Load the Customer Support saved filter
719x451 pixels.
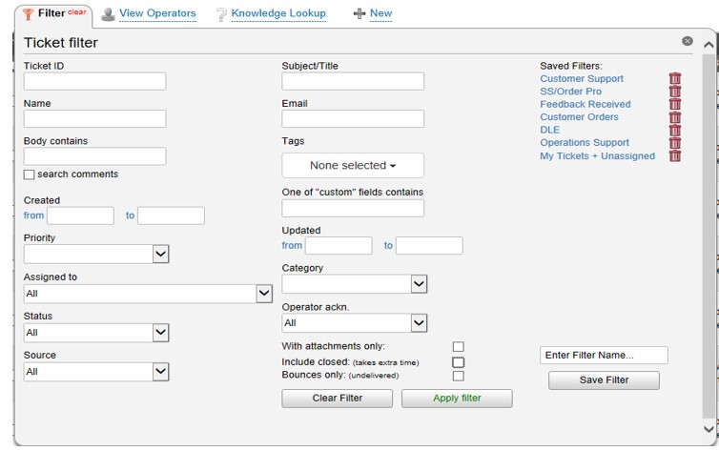click(x=582, y=78)
